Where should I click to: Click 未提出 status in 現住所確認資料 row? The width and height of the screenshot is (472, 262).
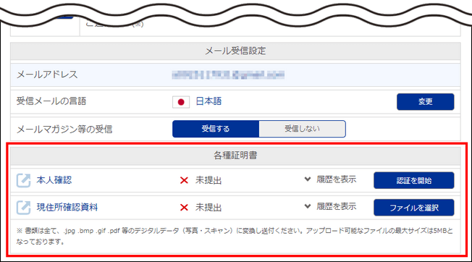pyautogui.click(x=208, y=208)
